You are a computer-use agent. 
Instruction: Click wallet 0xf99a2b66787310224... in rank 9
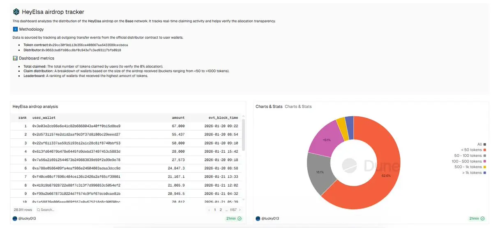click(x=76, y=194)
